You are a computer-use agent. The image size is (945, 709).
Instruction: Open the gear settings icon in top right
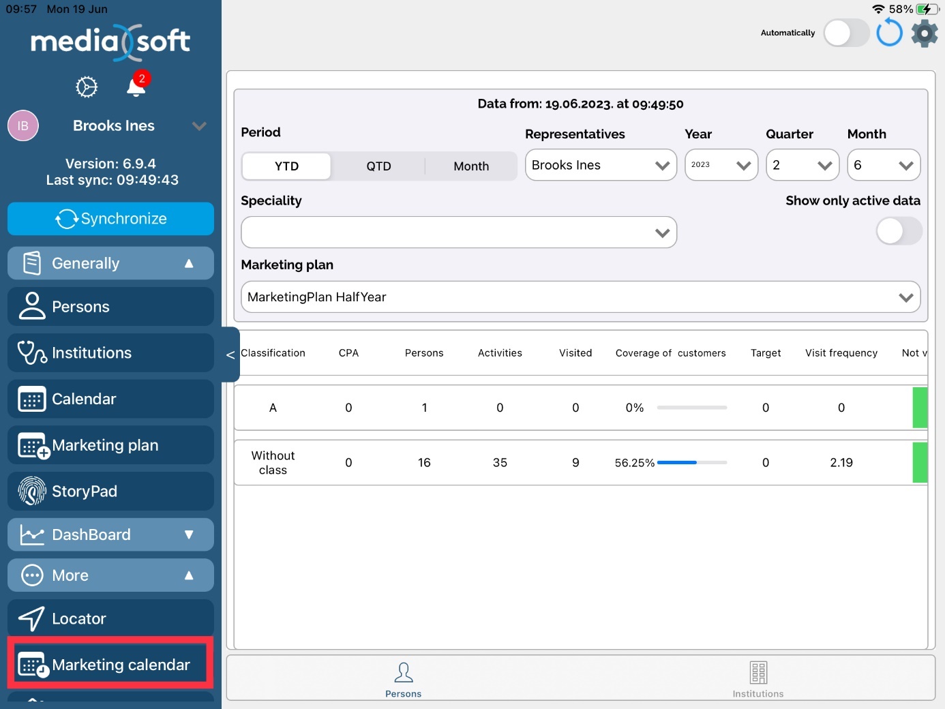(925, 33)
